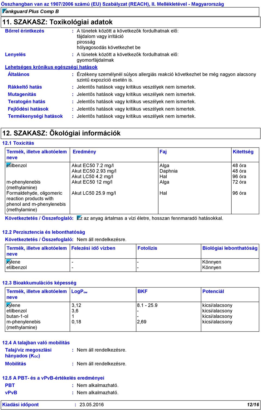Image resolution: width=261 pixels, height=410 pixels.
Task: Select the "Mobilitás" label
Action: [x=15, y=364]
